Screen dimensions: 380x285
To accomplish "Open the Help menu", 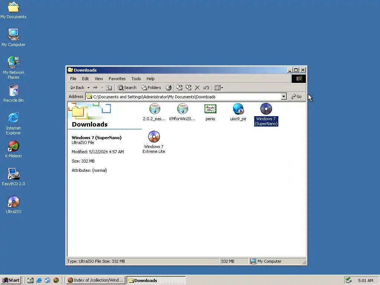I will (151, 79).
